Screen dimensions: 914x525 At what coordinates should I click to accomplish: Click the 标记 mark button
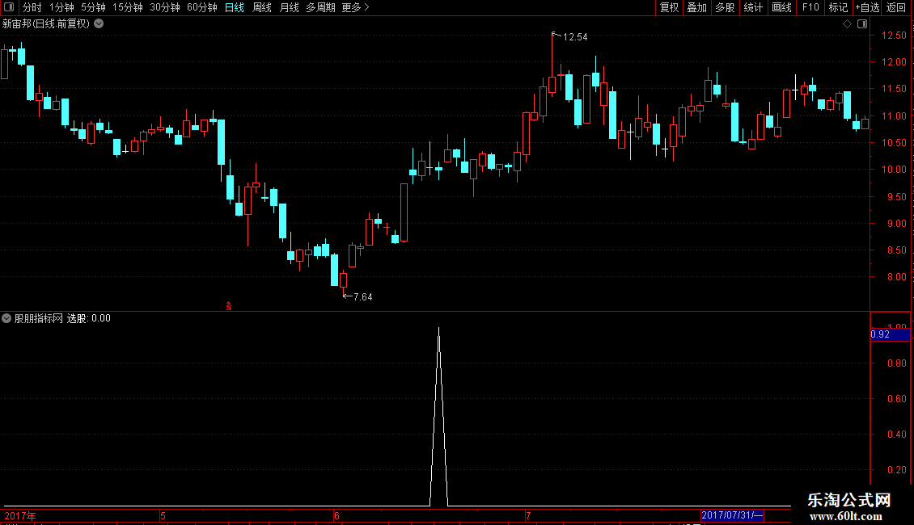(838, 7)
